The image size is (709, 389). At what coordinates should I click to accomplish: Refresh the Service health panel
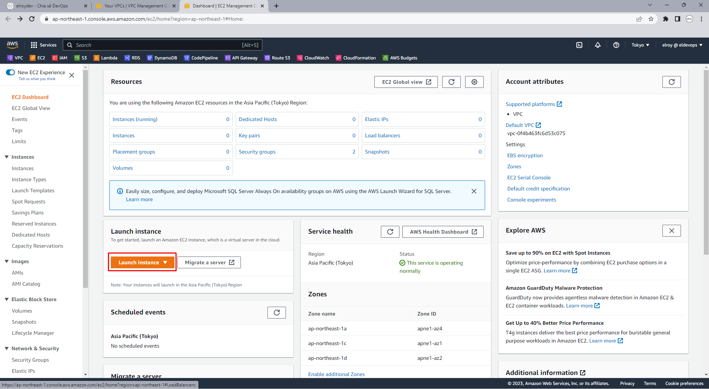[390, 232]
